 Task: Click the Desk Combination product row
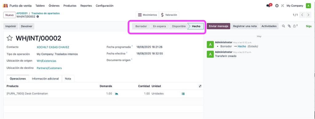tap(103, 94)
